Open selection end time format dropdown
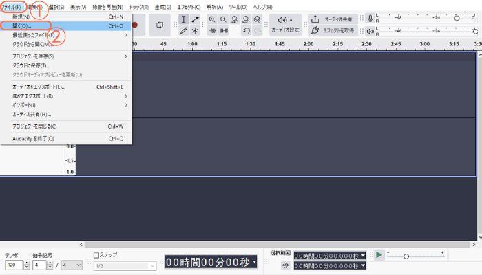 [363, 265]
